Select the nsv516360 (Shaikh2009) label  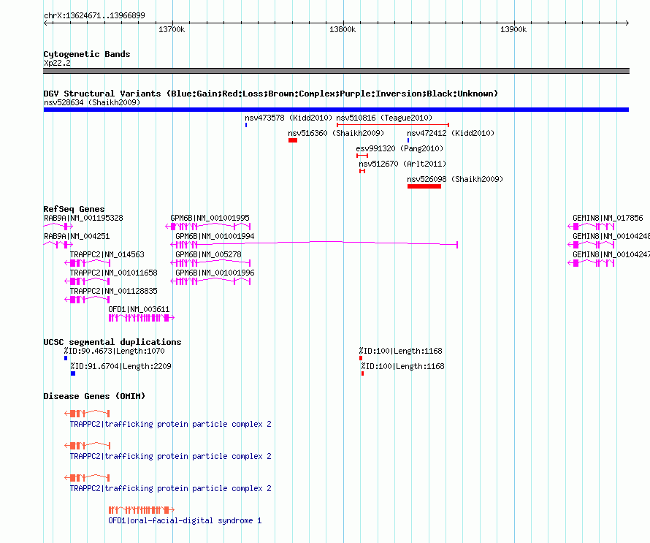pyautogui.click(x=336, y=133)
